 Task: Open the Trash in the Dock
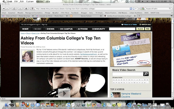click(x=167, y=105)
